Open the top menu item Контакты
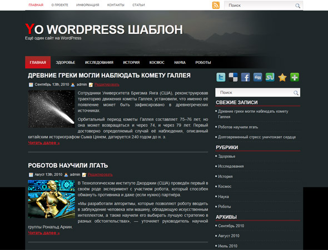This screenshot has width=328, height=250. point(116,5)
